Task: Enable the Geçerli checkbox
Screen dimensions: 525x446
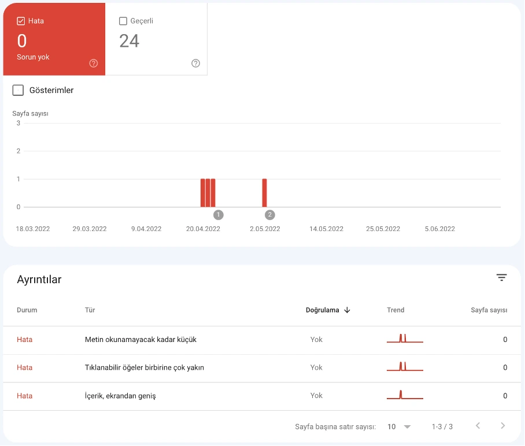Action: coord(123,21)
